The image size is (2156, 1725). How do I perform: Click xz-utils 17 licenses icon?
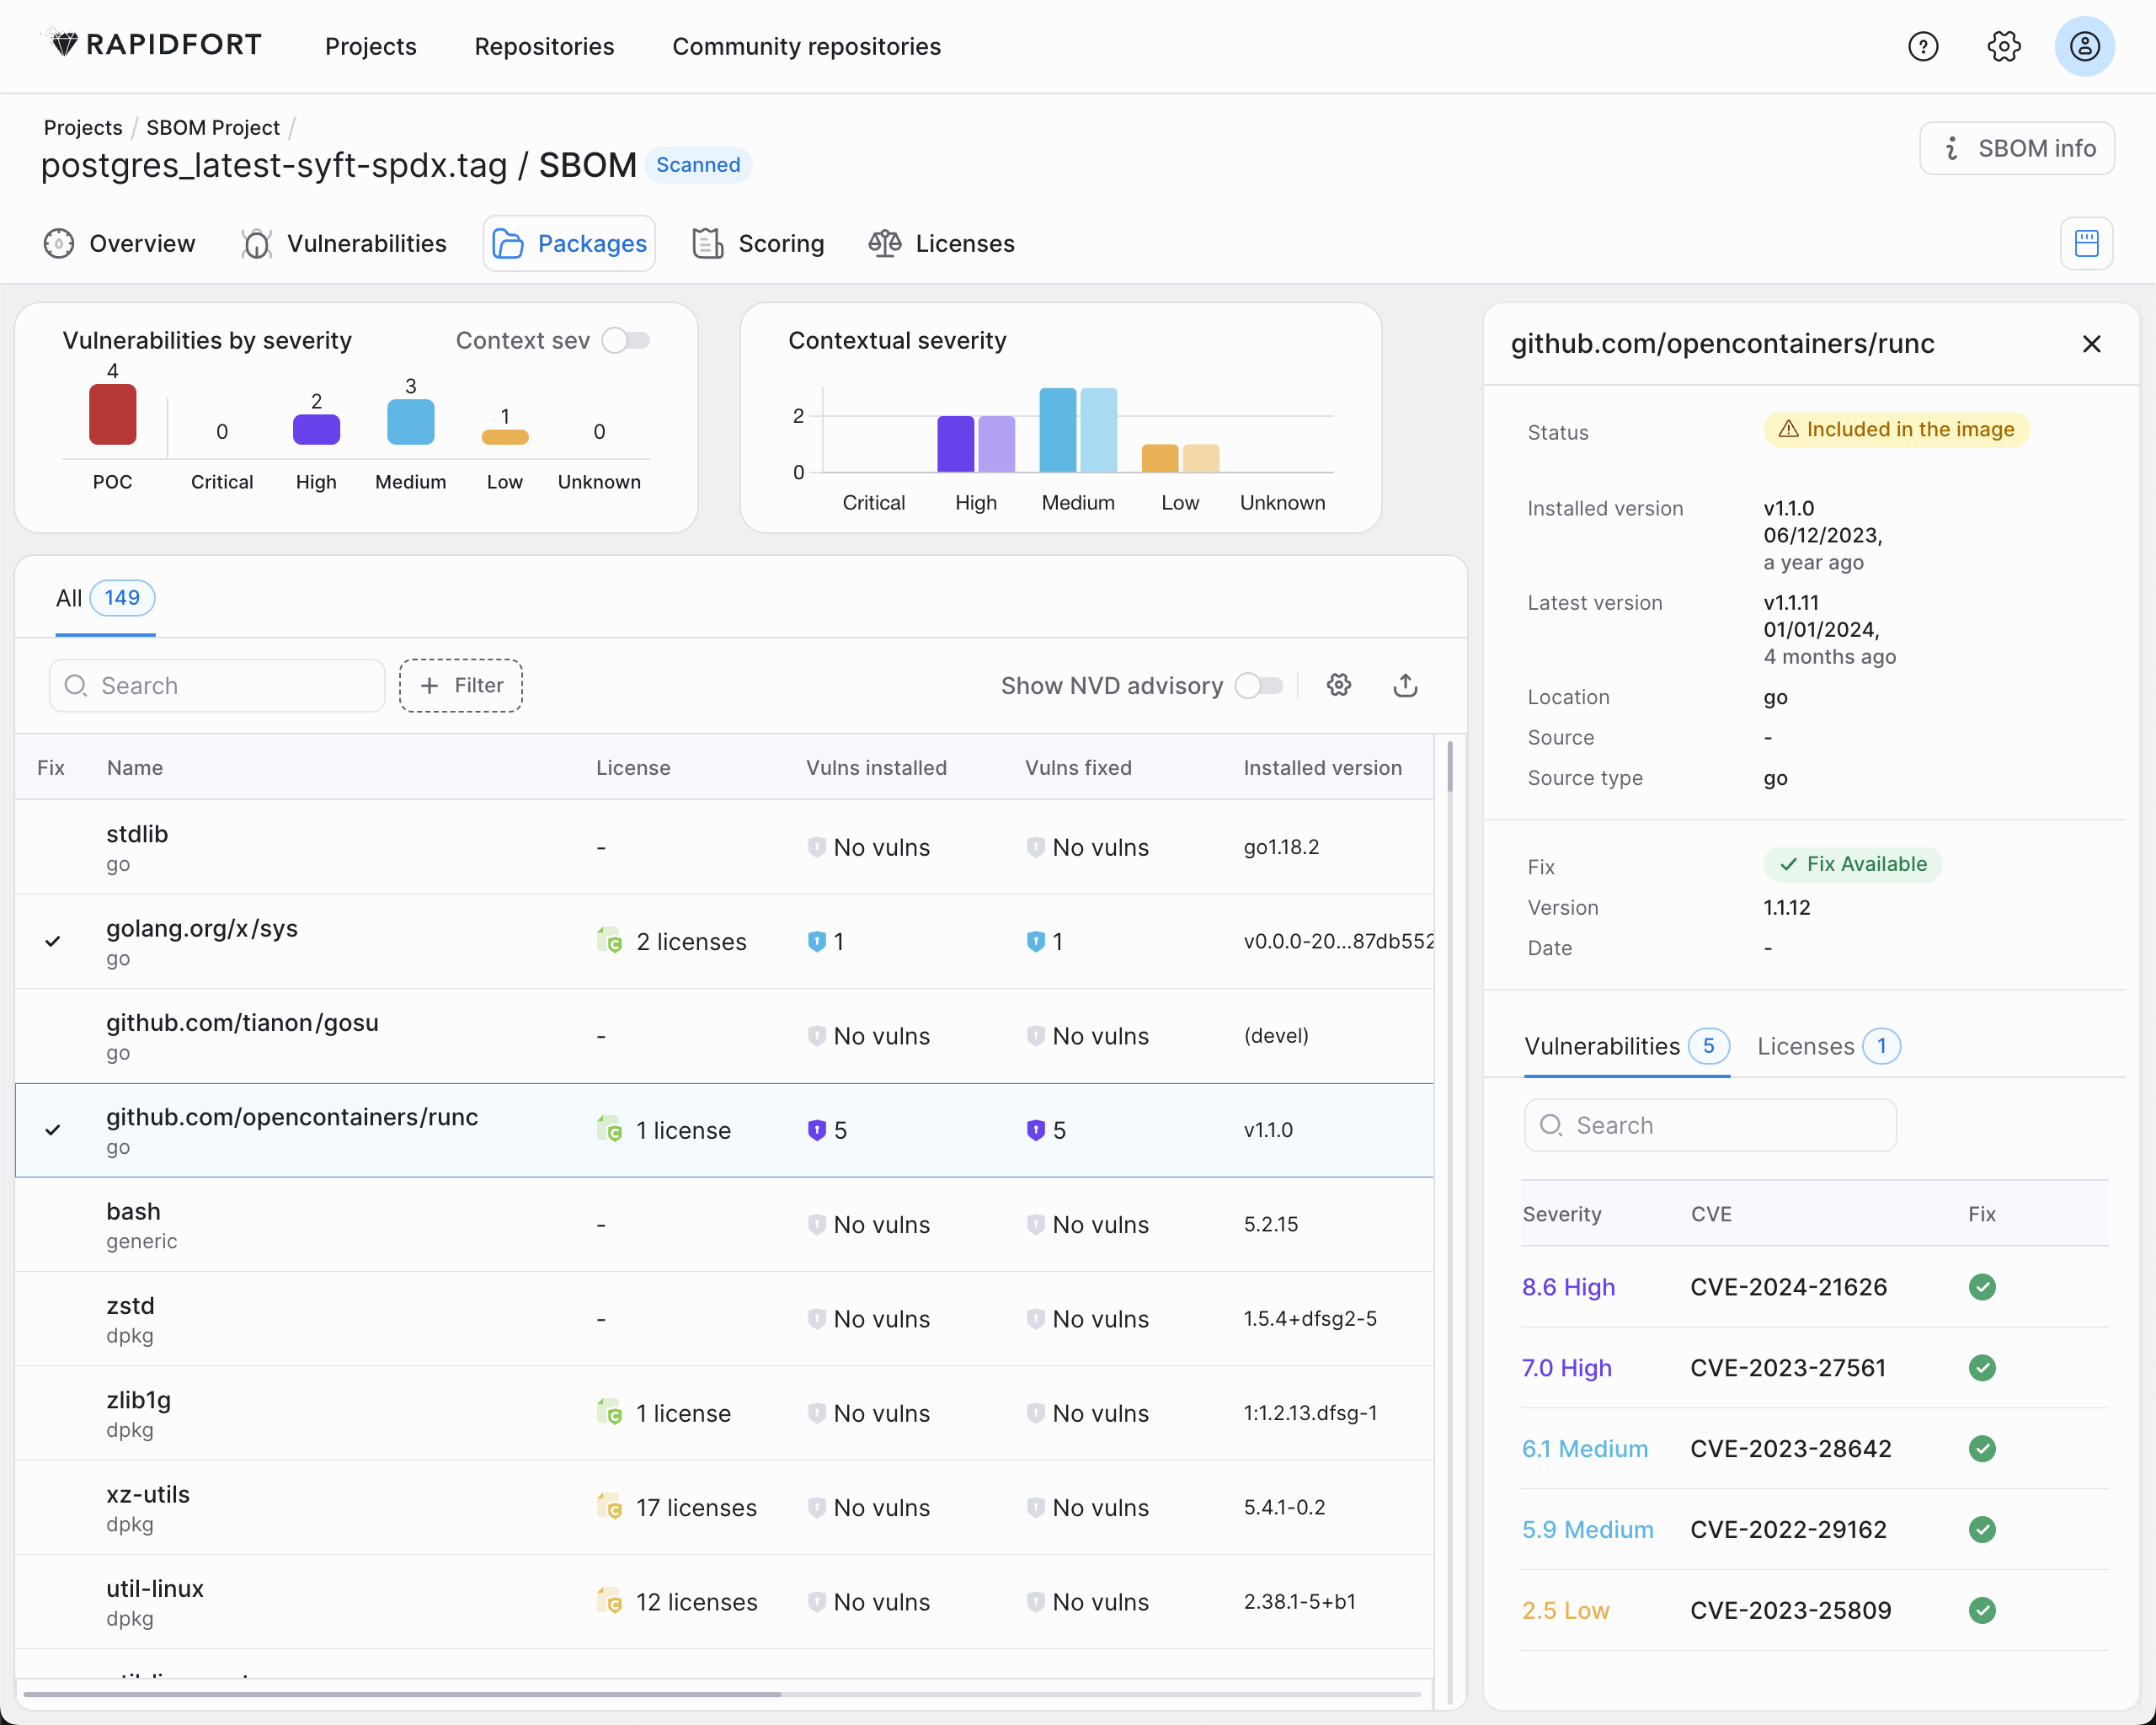click(x=610, y=1507)
